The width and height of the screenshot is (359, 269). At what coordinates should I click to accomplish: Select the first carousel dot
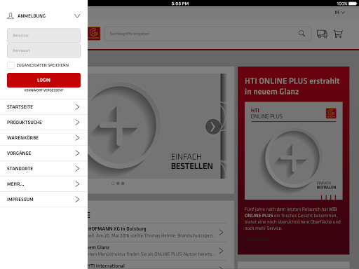point(113,184)
